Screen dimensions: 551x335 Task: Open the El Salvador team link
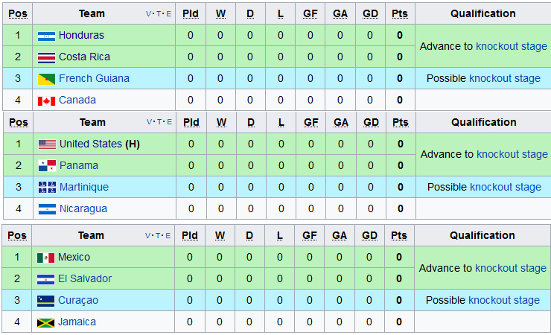85,278
